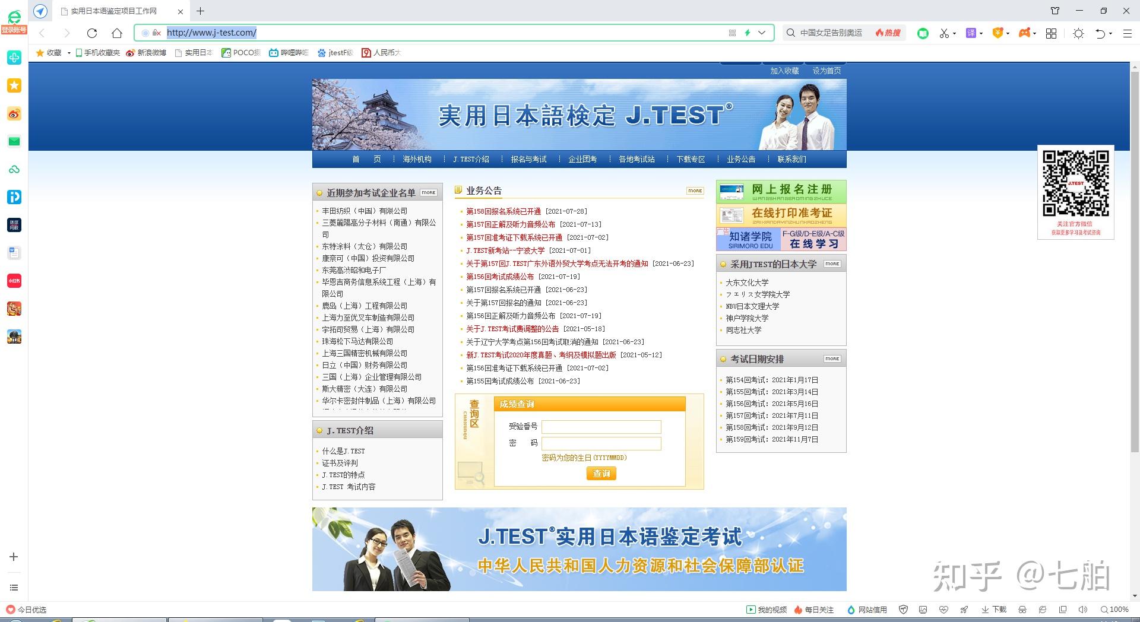Toggle the speaker mute in status bar
The width and height of the screenshot is (1140, 622).
(1084, 609)
